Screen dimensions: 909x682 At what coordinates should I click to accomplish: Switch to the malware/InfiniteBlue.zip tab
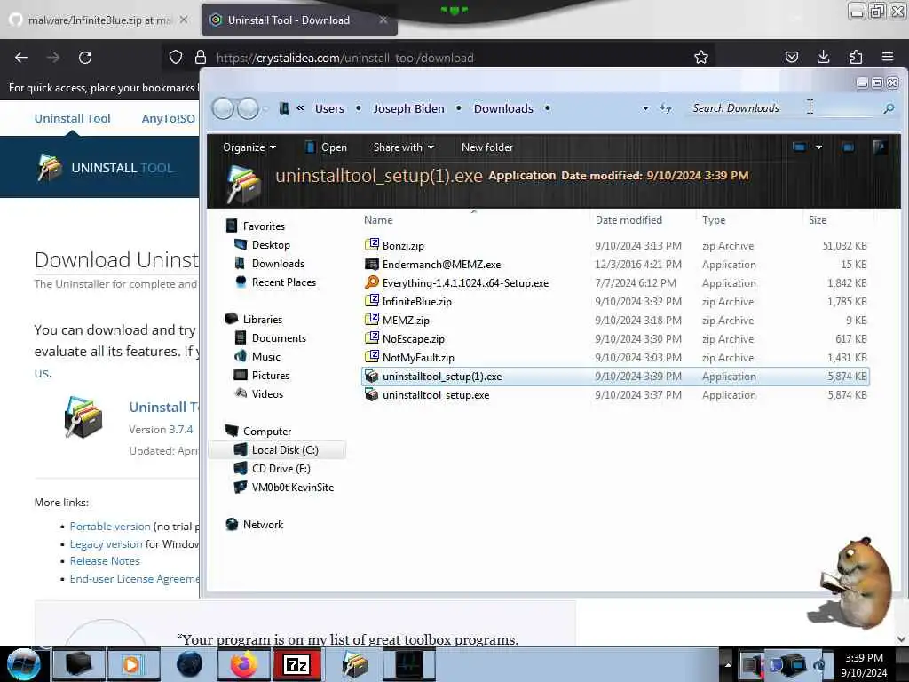[99, 20]
